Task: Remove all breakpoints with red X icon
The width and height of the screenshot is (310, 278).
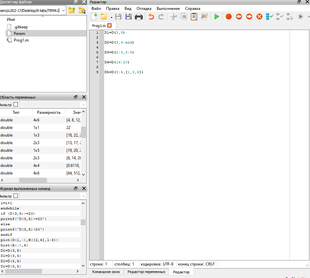Action: coord(259,16)
